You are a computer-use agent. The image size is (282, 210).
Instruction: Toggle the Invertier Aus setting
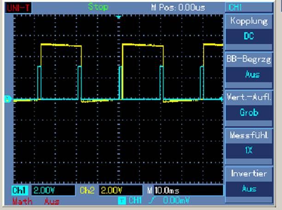coord(249,189)
